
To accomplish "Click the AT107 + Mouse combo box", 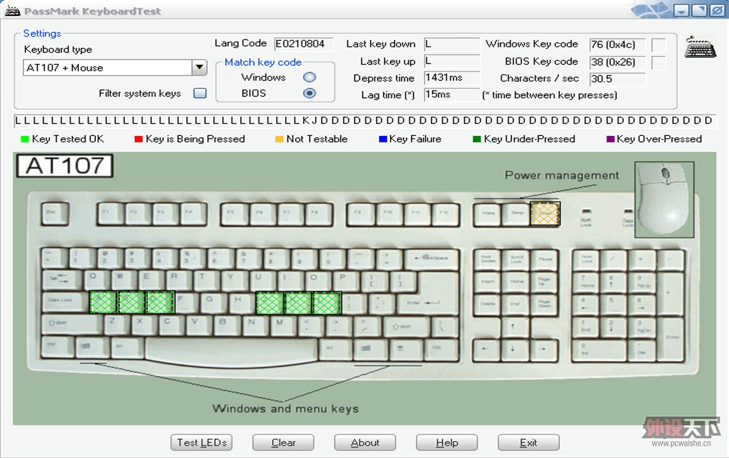I will pyautogui.click(x=115, y=68).
